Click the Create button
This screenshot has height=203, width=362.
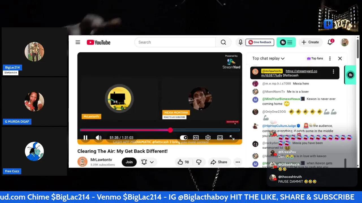click(x=310, y=42)
